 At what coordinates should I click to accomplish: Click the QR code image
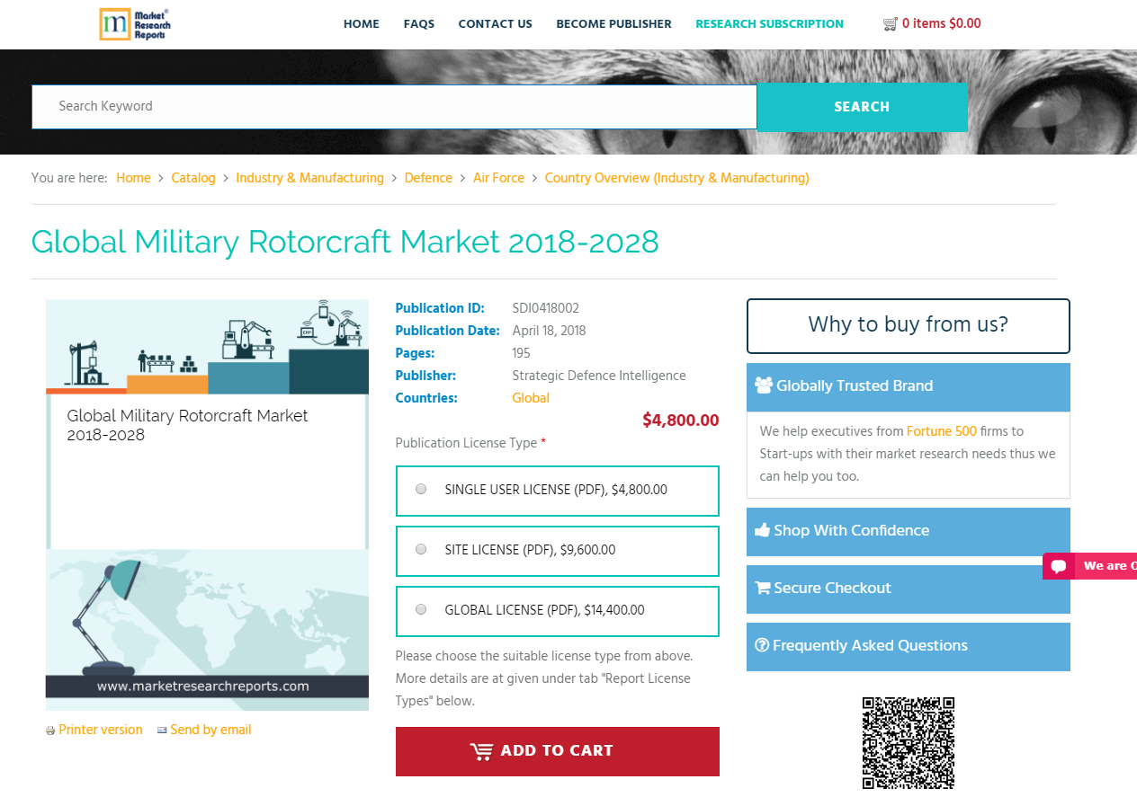point(908,743)
